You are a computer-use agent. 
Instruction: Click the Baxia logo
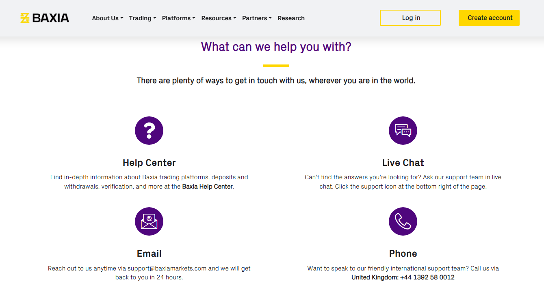pos(45,18)
